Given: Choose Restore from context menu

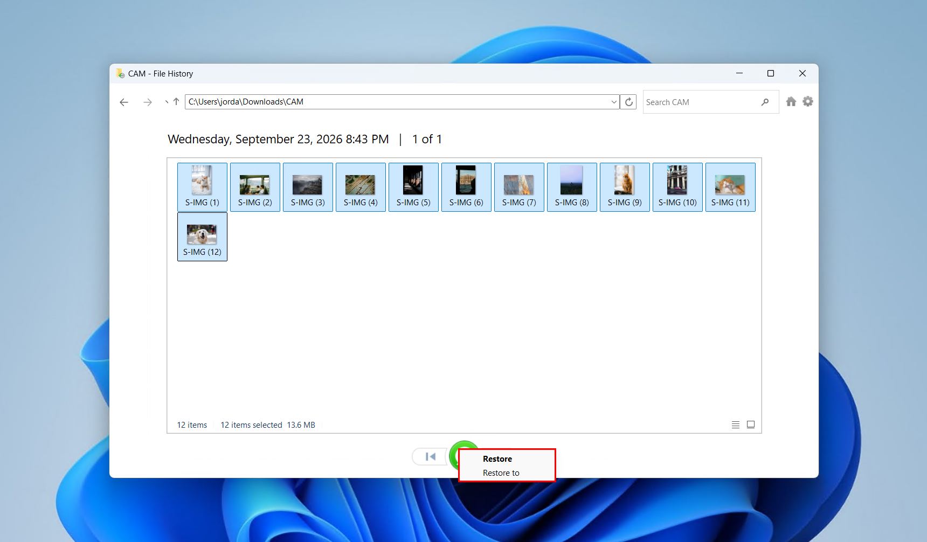Looking at the screenshot, I should pos(497,459).
